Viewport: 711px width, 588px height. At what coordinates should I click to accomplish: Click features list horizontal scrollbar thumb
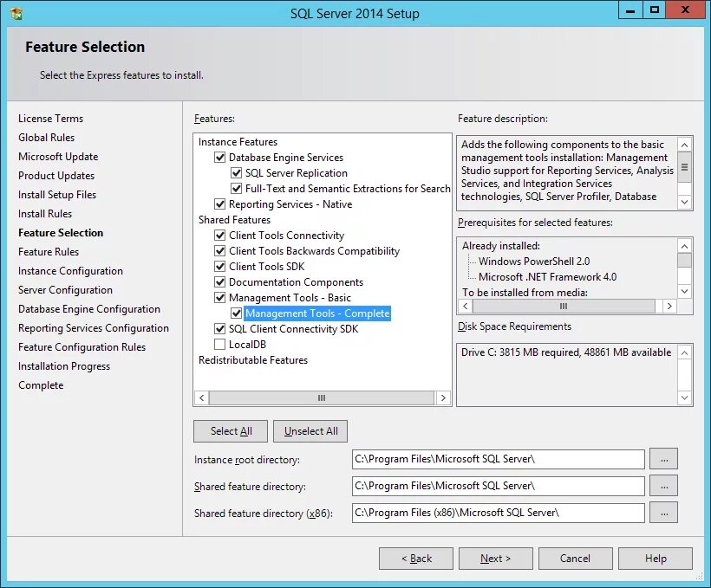tap(322, 397)
